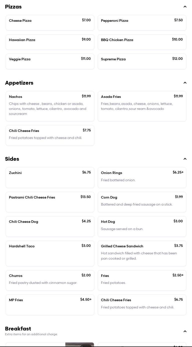Select the Corn Dog item
Viewport: 192px width, 347px height.
tap(142, 202)
